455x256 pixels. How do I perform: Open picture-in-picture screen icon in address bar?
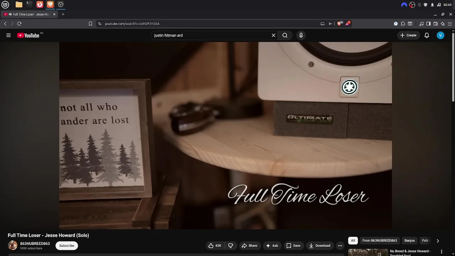tap(322, 23)
